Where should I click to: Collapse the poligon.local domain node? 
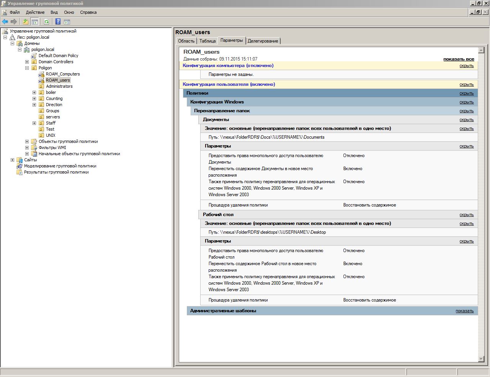click(20, 49)
